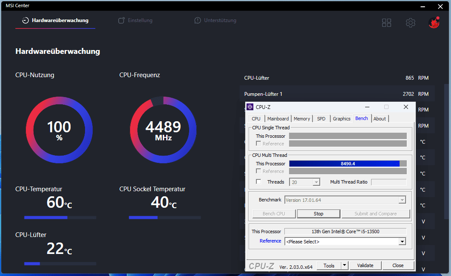This screenshot has height=276, width=451.
Task: Click the Validate button
Action: [x=365, y=265]
